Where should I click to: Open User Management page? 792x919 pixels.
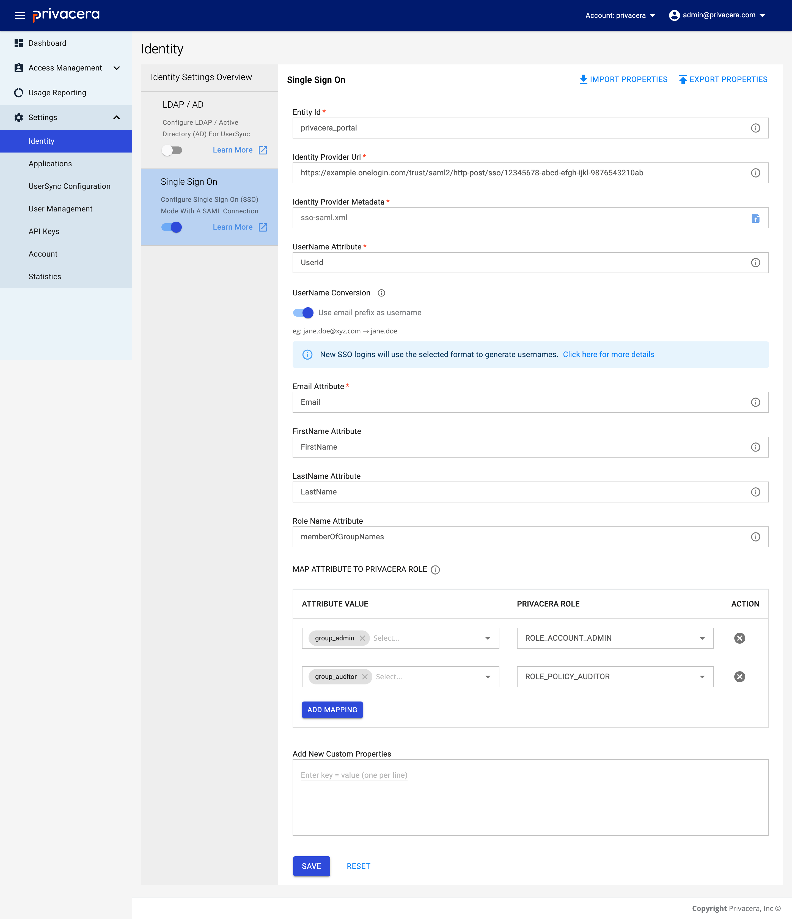[66, 209]
